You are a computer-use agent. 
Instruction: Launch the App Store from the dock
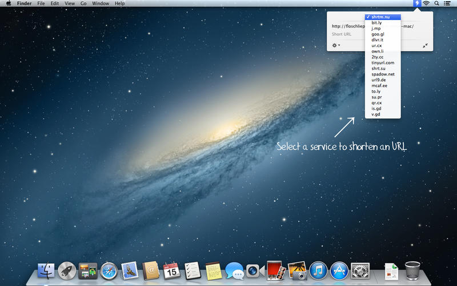(x=339, y=271)
